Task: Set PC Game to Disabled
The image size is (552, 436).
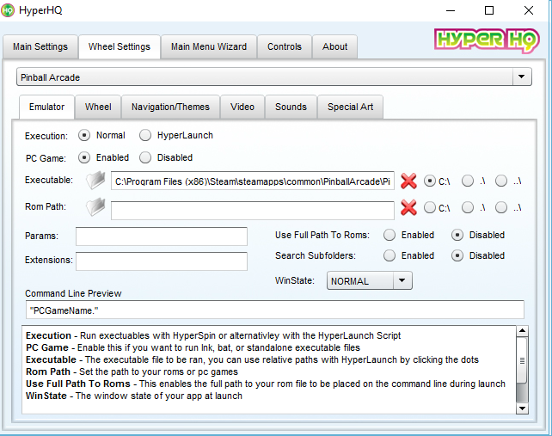Action: click(145, 157)
